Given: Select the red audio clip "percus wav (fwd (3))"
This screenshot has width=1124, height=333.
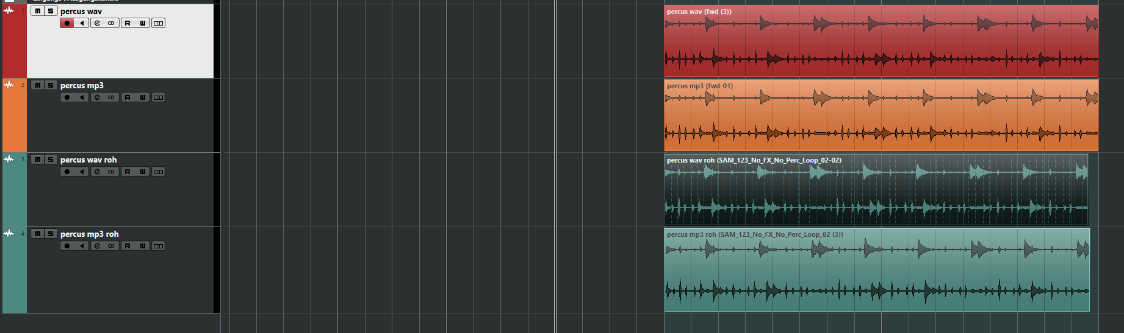Looking at the screenshot, I should coord(881,41).
